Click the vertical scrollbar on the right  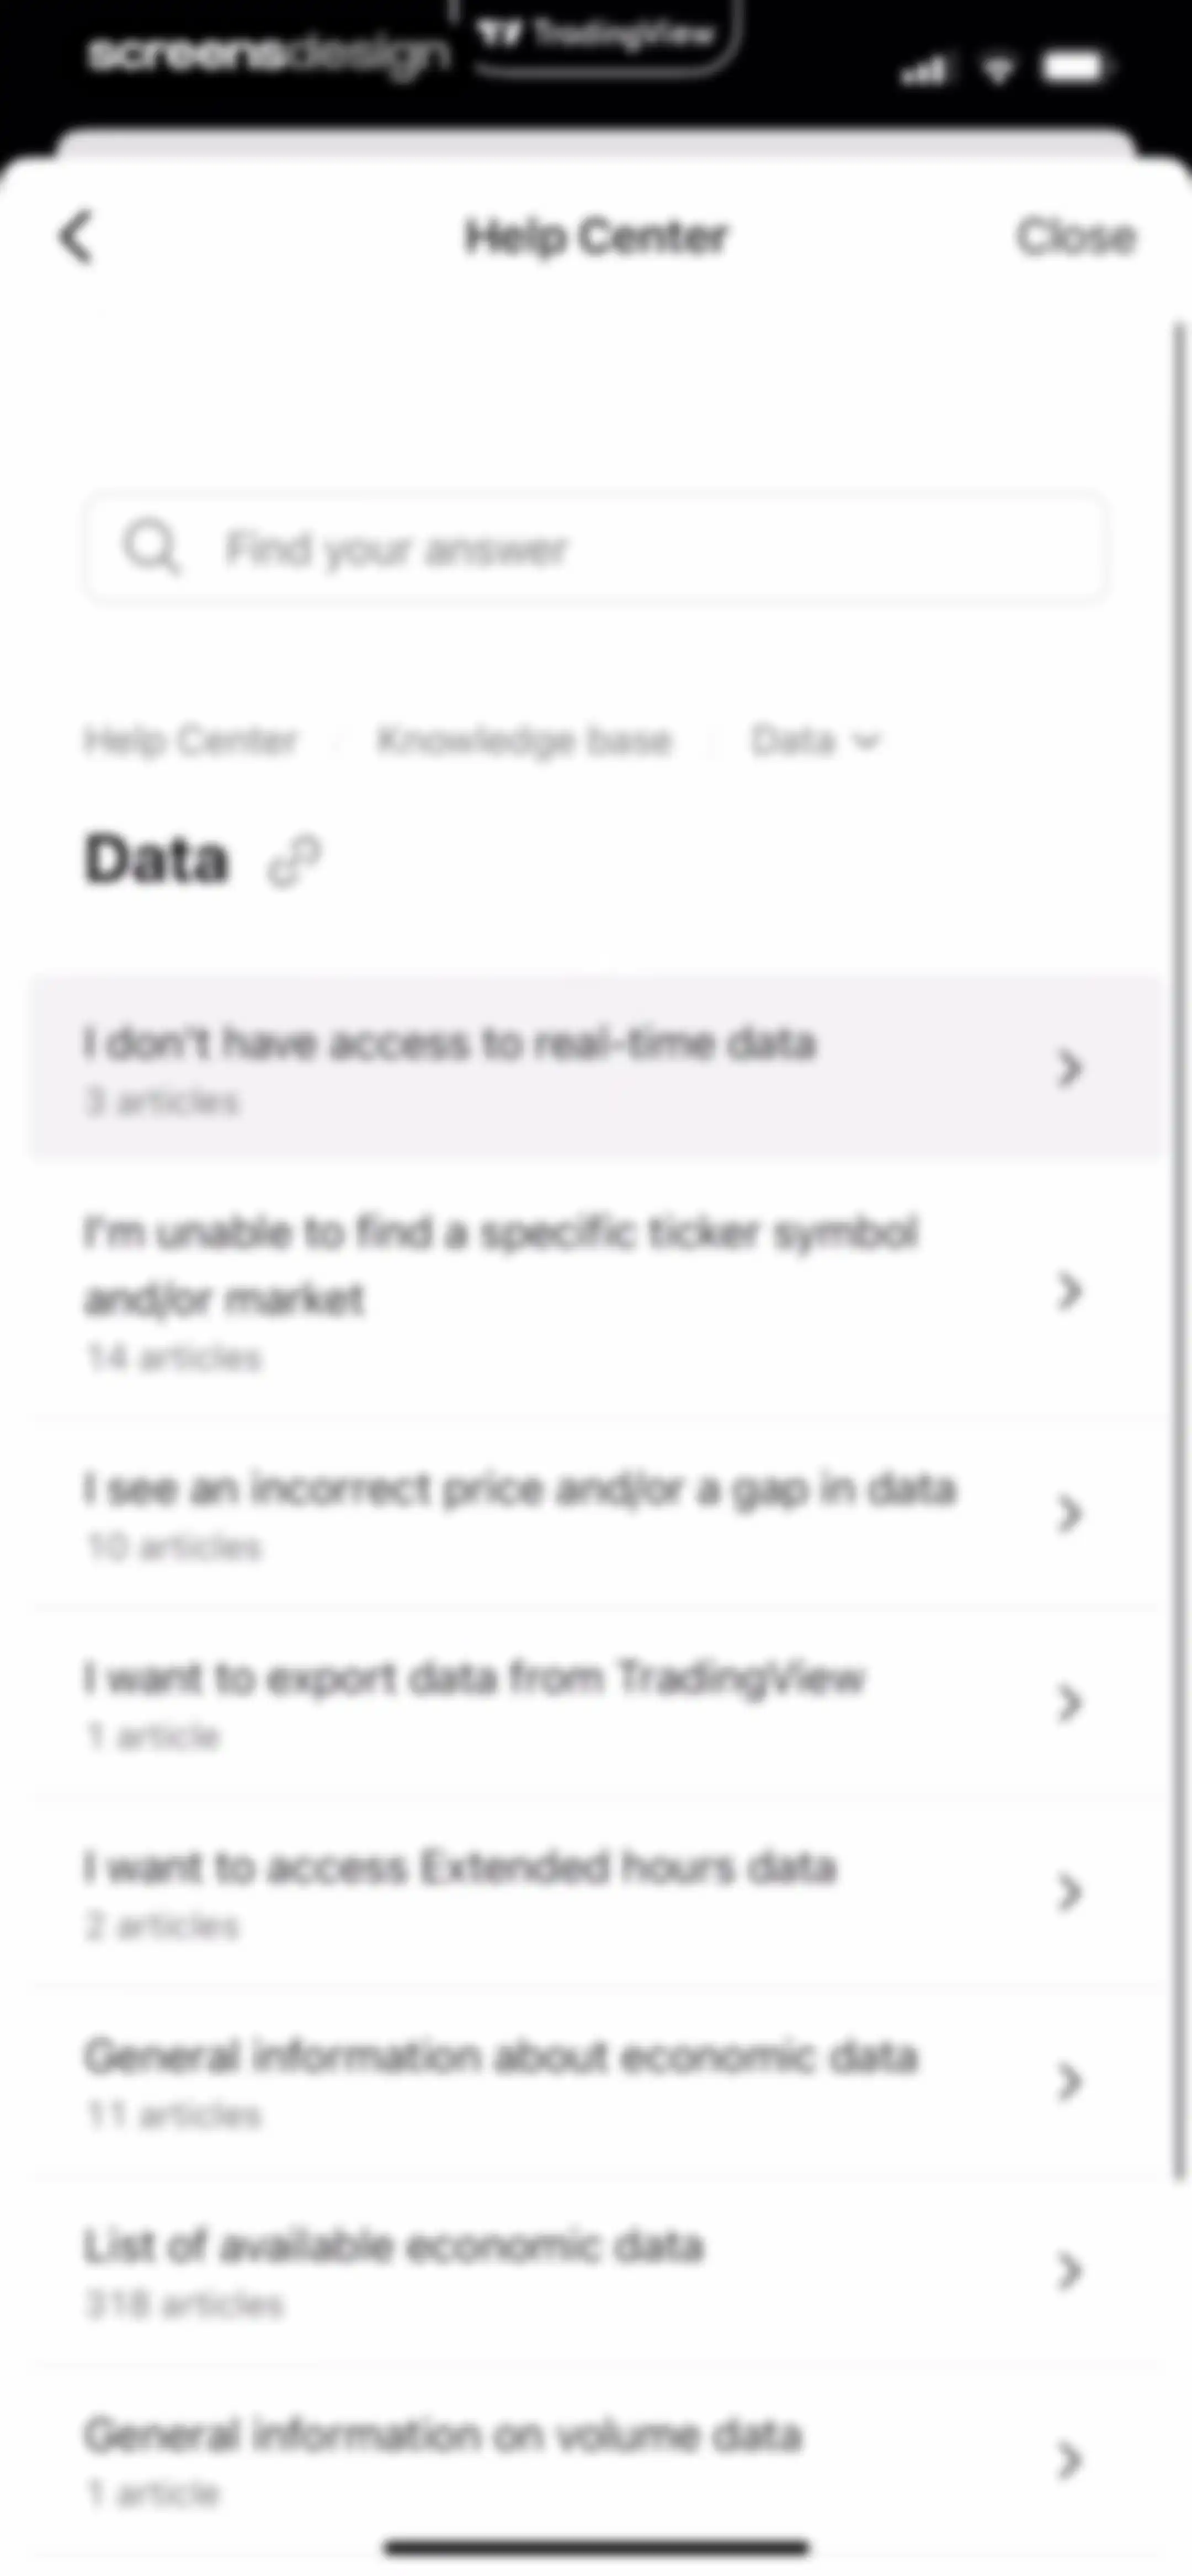click(1180, 1250)
